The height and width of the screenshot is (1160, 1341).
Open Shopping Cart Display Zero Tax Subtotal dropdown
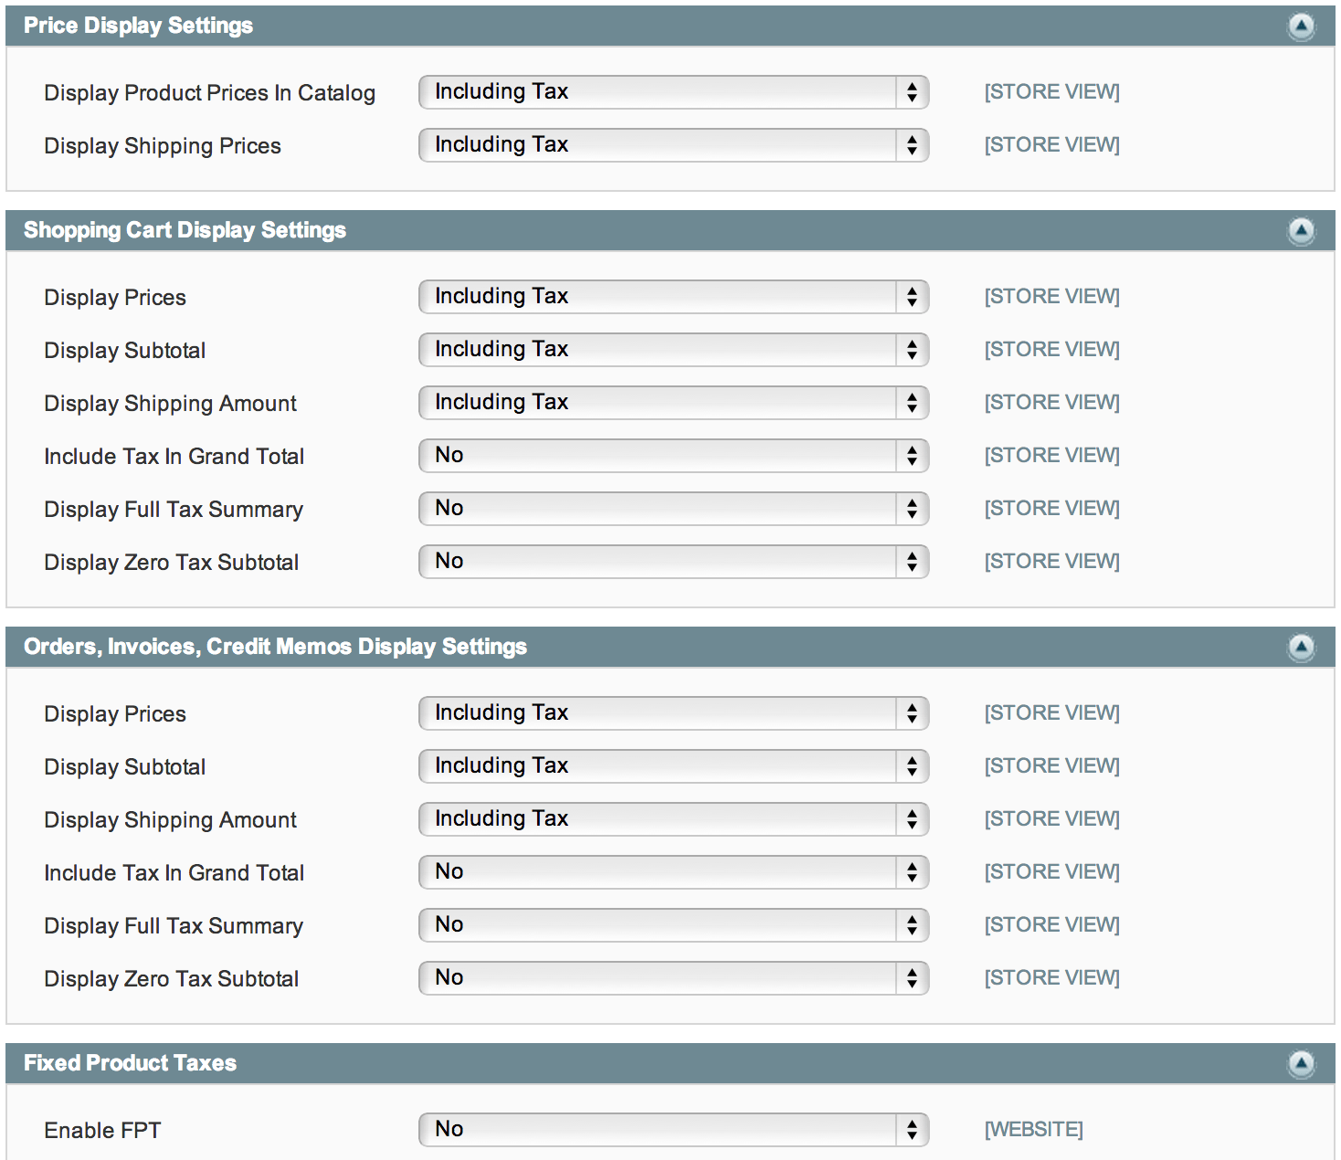pos(673,562)
